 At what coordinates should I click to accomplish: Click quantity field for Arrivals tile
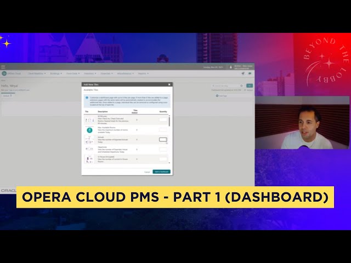(163, 140)
